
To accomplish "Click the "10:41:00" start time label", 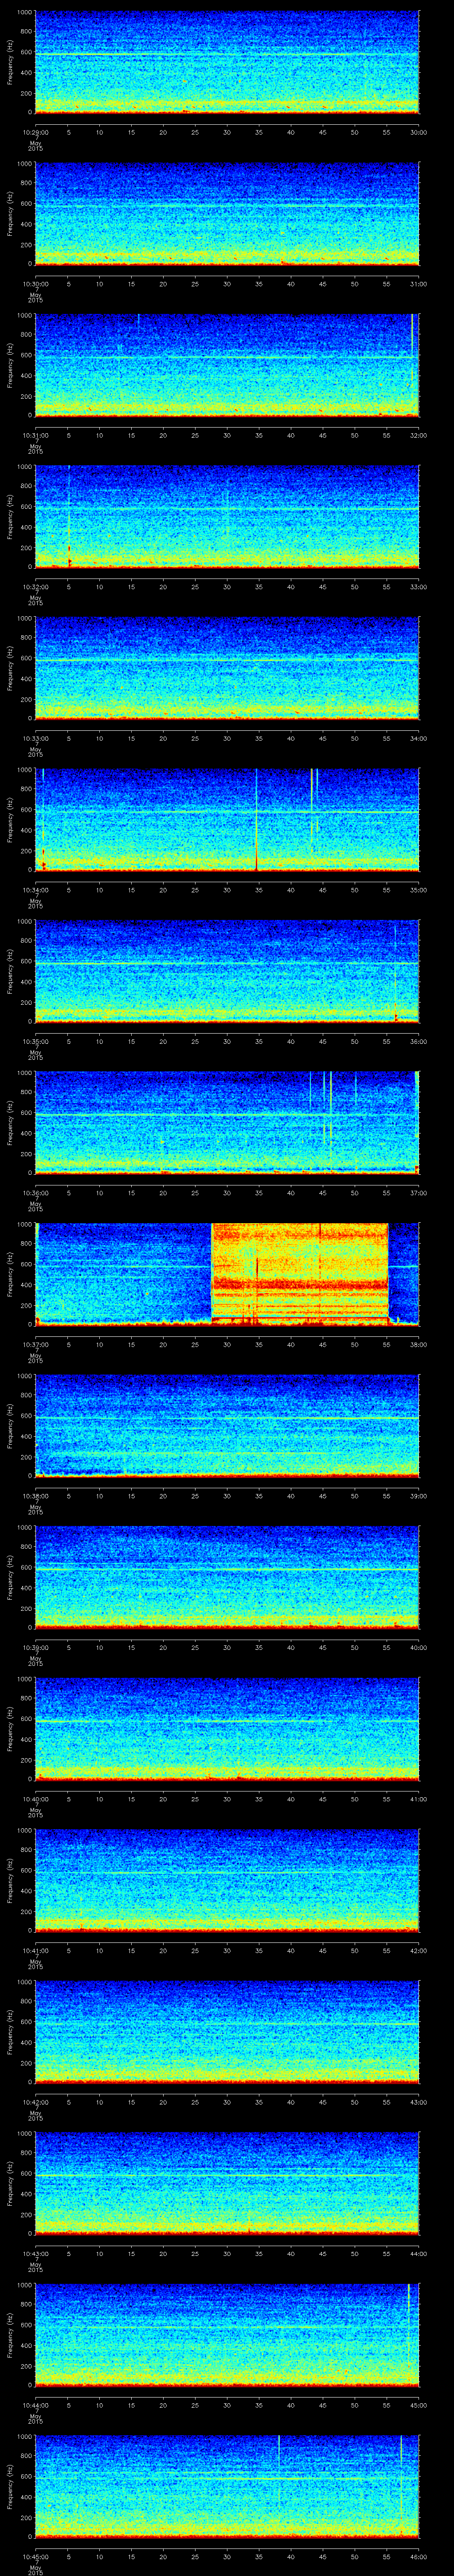I will pyautogui.click(x=35, y=1950).
